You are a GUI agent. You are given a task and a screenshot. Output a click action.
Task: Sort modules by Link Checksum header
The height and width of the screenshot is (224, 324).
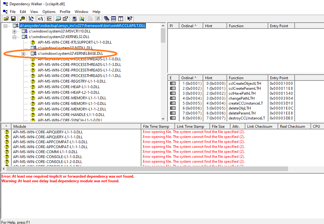pos(261,126)
